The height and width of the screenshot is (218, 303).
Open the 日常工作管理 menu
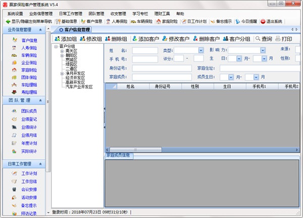(x=71, y=14)
